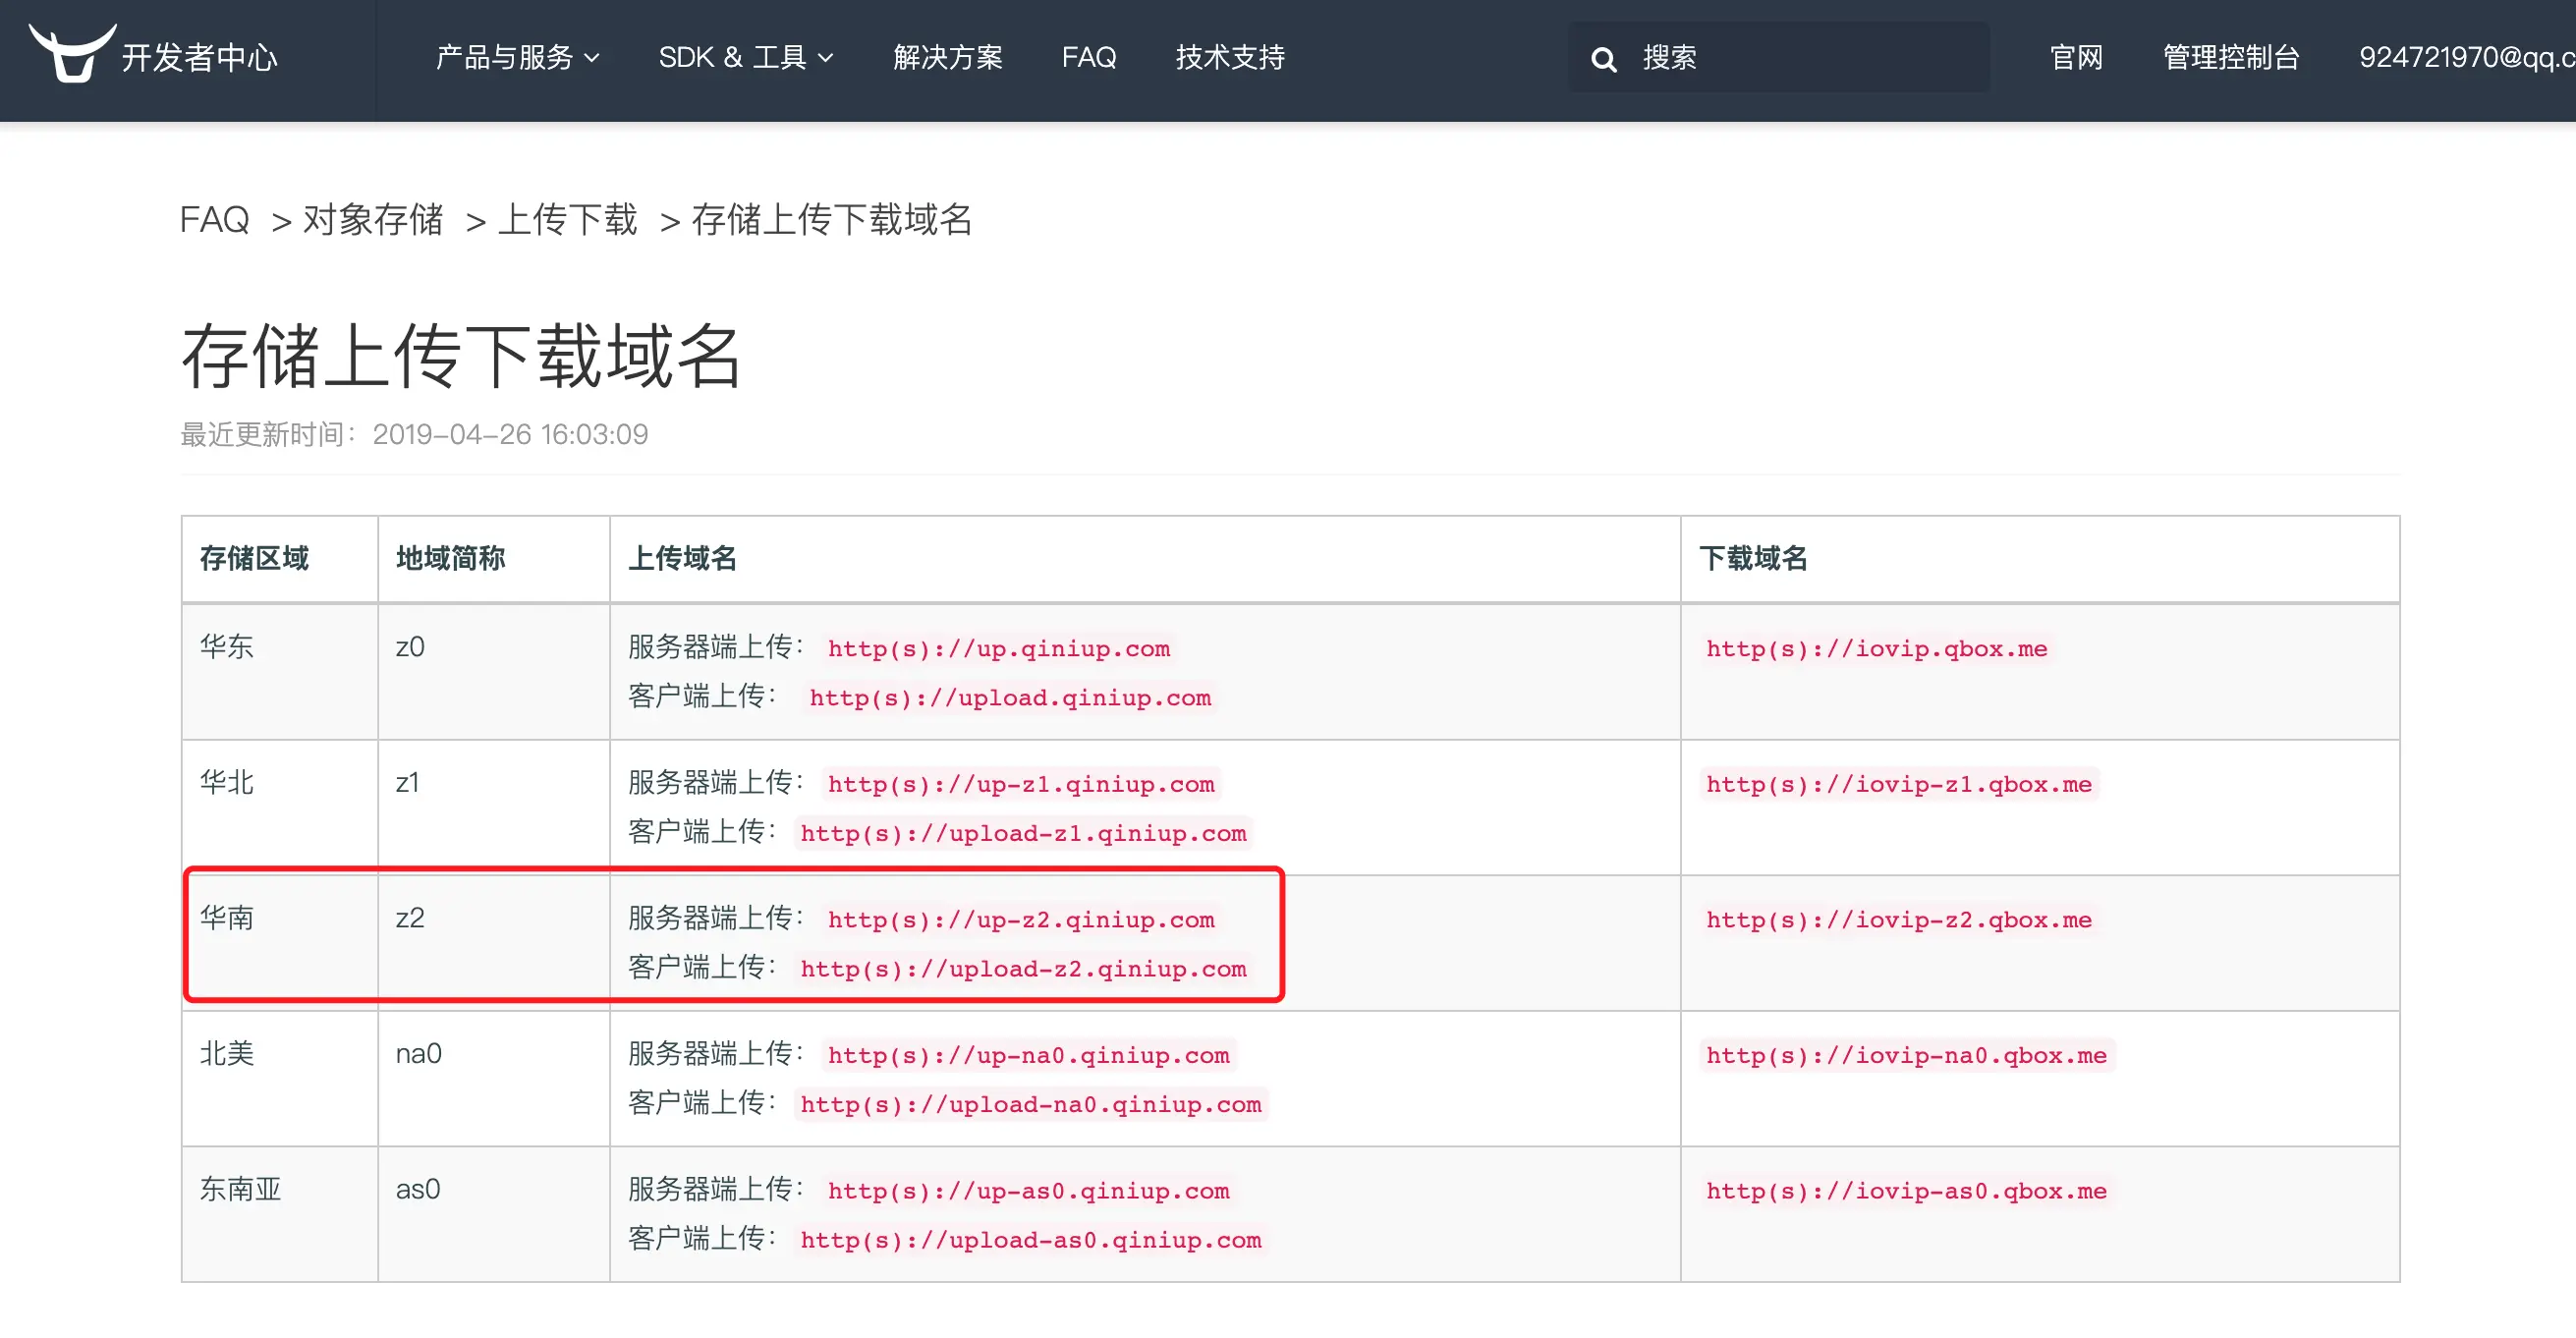This screenshot has width=2576, height=1338.
Task: Expand the 产品与服务 dropdown menu
Action: (x=517, y=58)
